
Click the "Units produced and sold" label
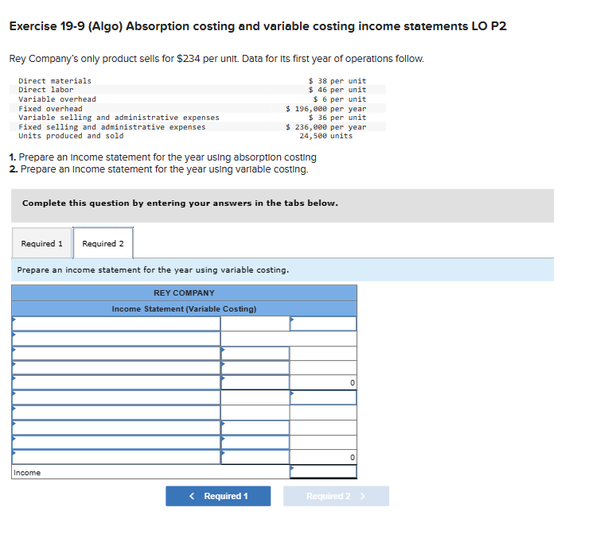[71, 136]
